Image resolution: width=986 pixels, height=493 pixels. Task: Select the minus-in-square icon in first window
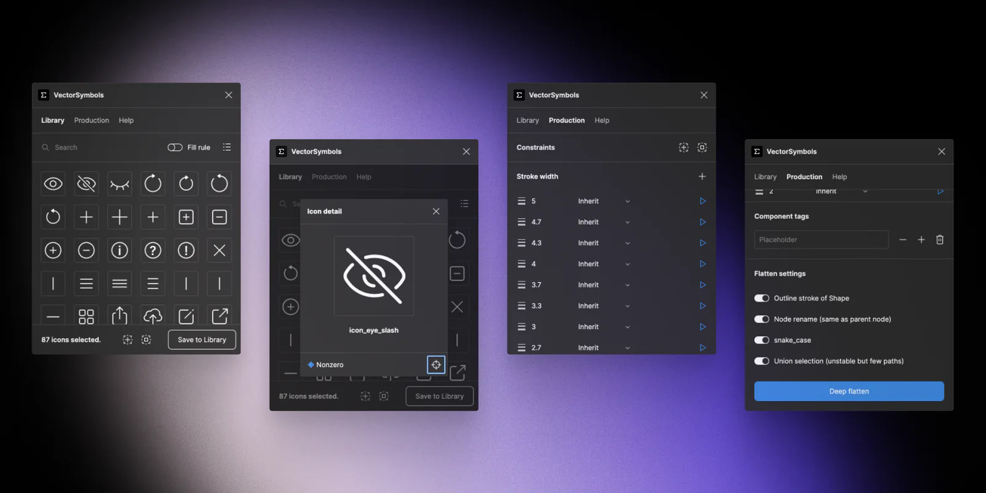219,217
